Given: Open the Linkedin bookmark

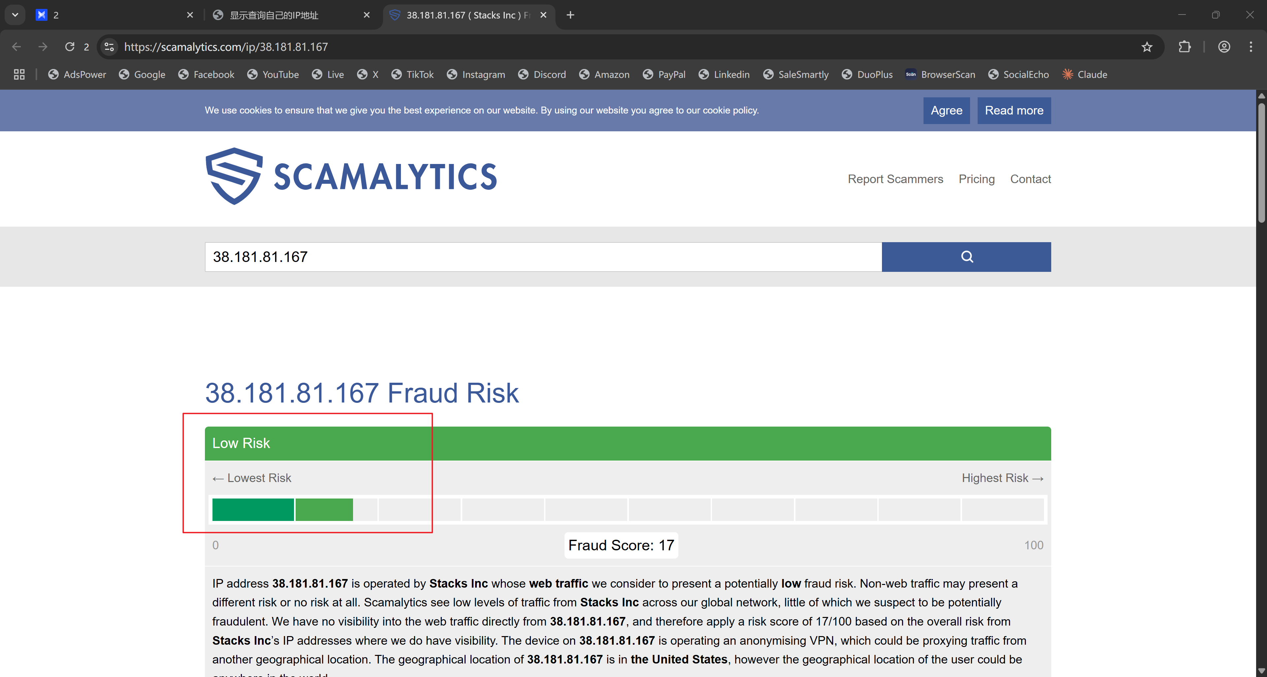Looking at the screenshot, I should (725, 74).
